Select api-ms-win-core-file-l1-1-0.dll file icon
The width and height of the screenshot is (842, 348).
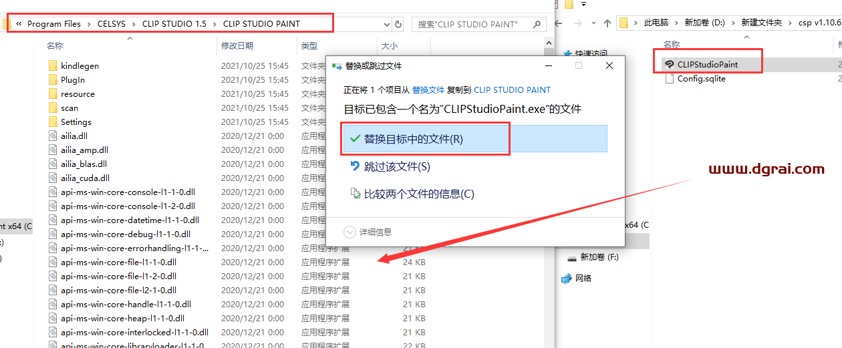[53, 263]
